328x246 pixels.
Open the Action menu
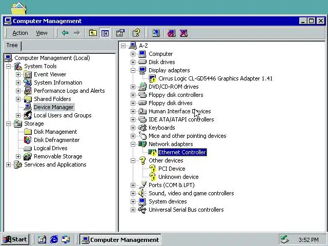(20, 33)
